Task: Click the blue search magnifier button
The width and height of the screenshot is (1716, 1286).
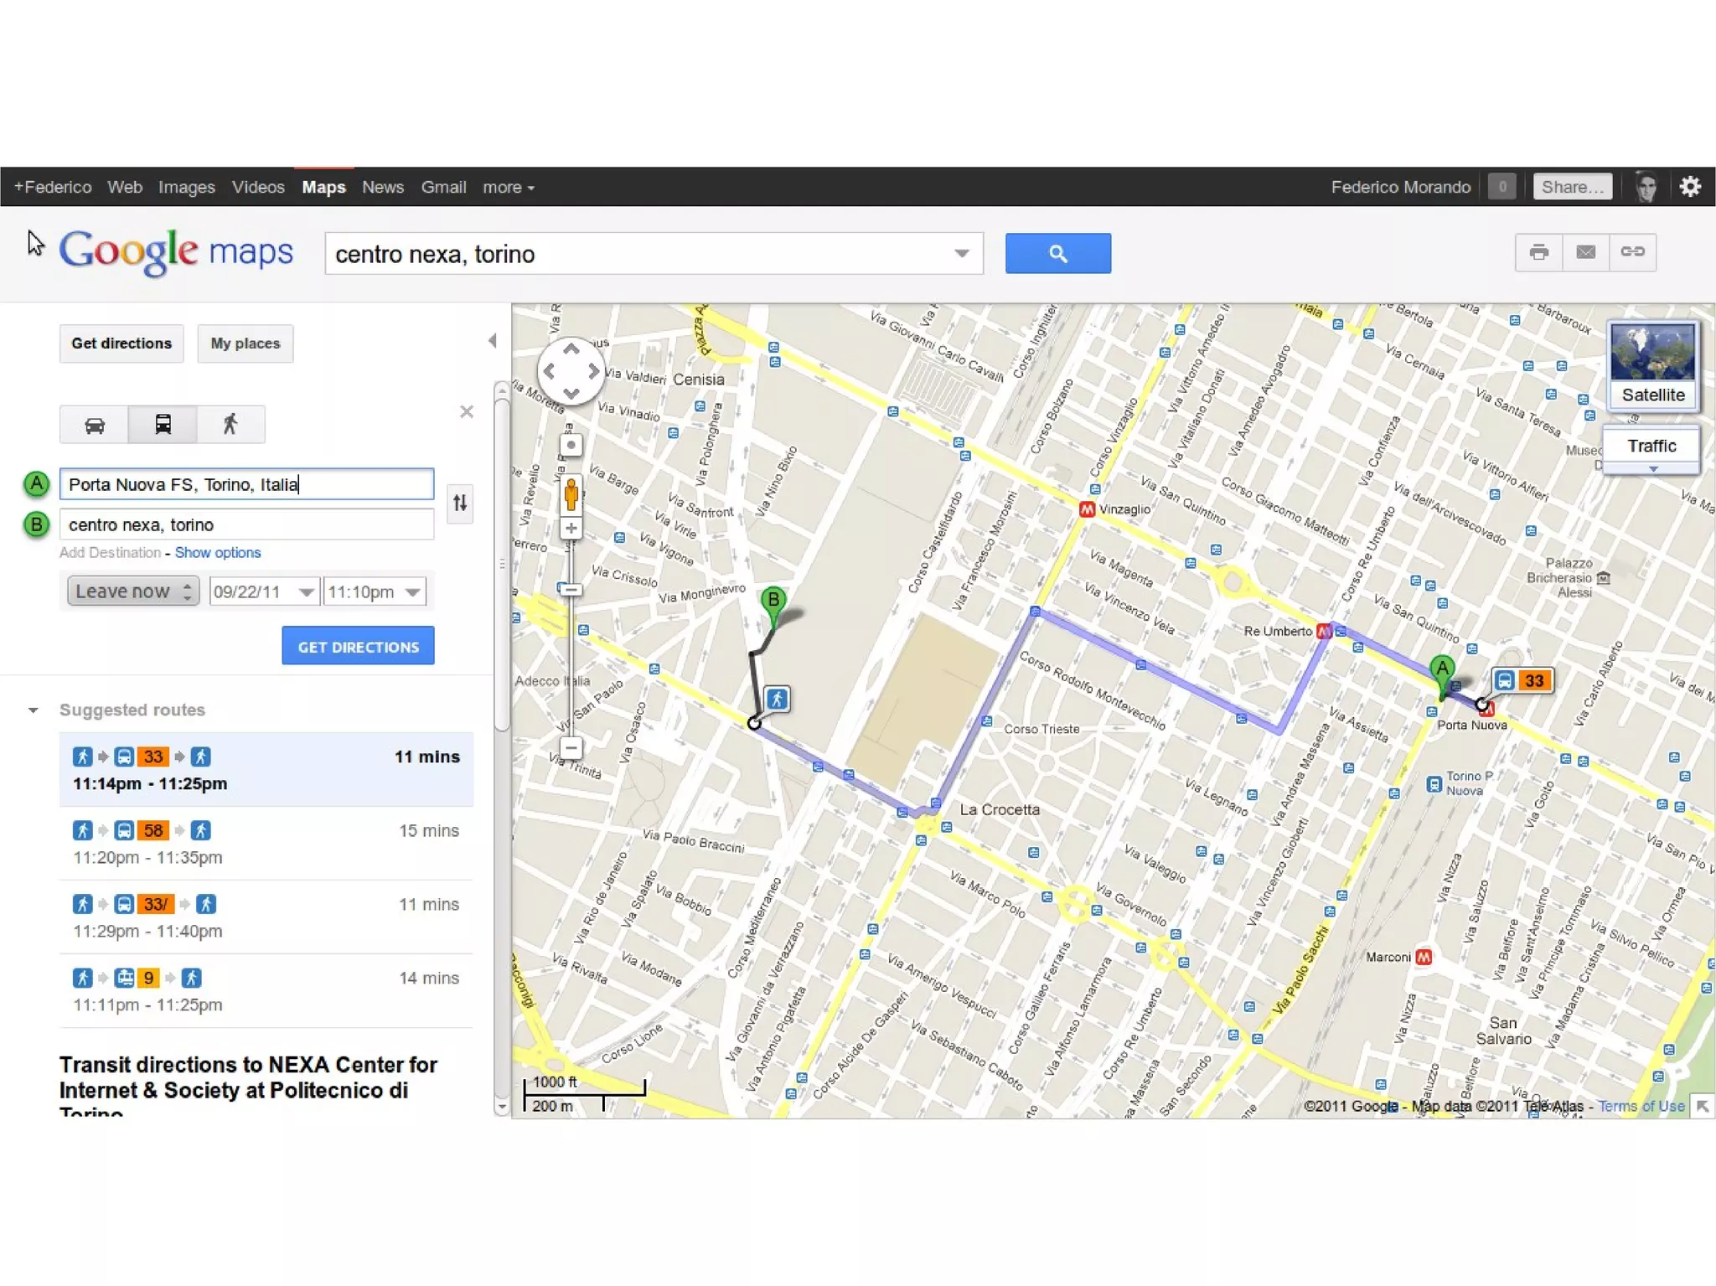Action: 1057,253
